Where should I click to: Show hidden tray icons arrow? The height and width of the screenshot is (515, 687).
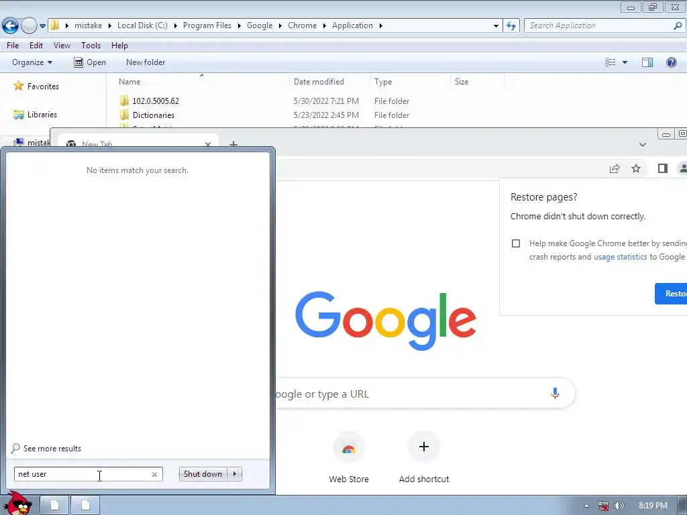[586, 506]
